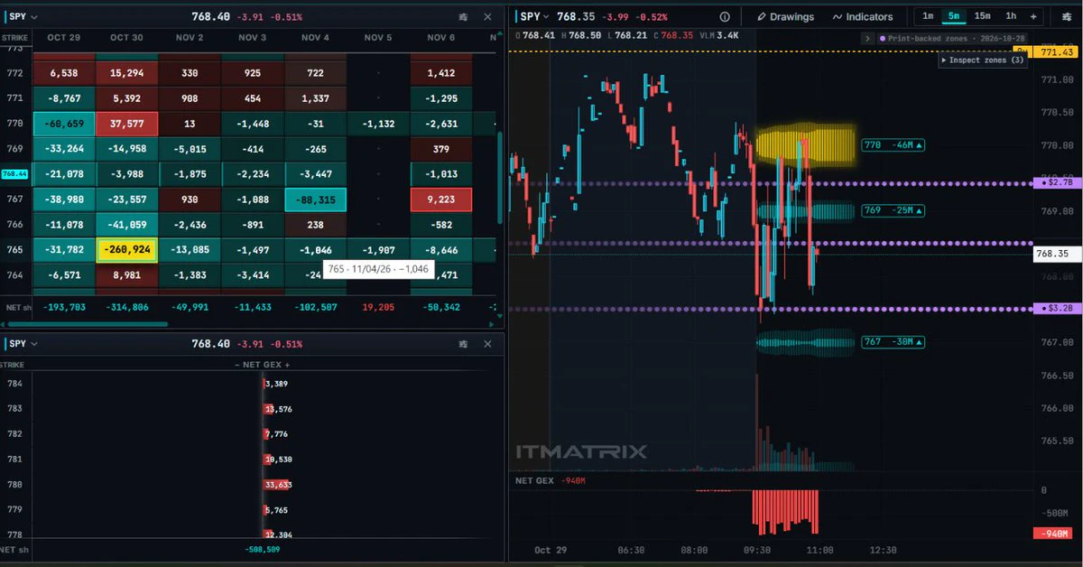1083x567 pixels.
Task: Click the -88,315 cell
Action: [316, 200]
